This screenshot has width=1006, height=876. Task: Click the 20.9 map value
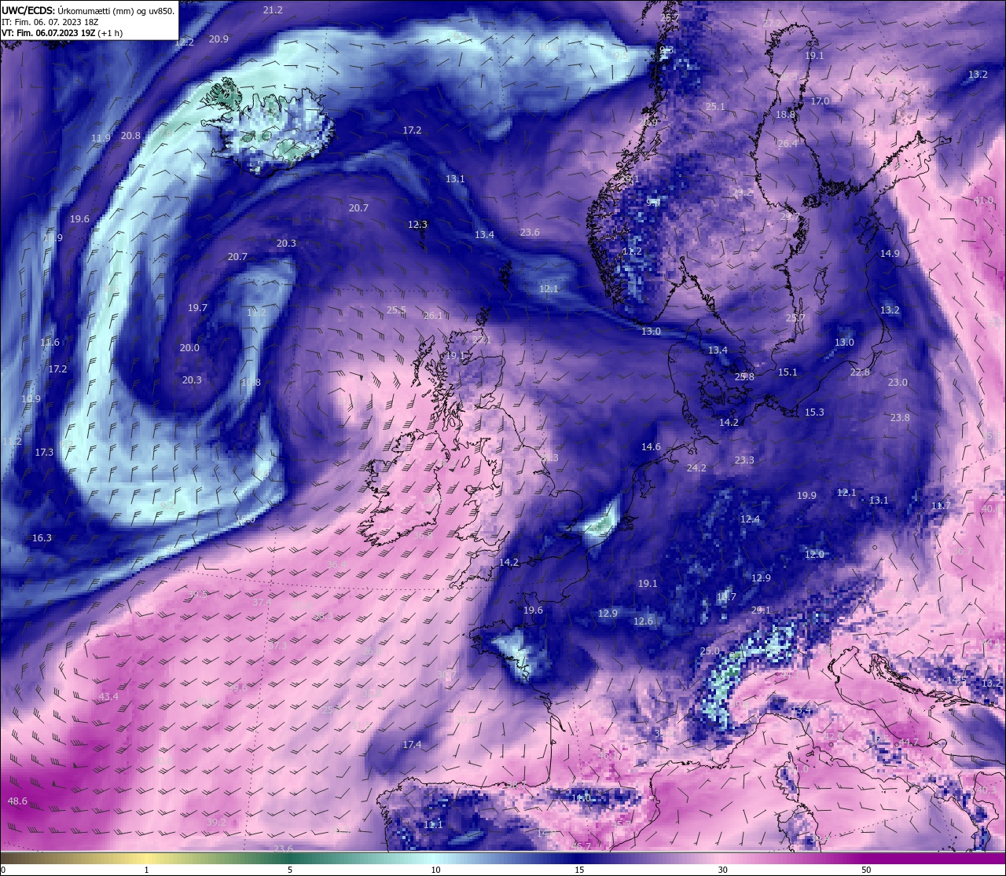pos(218,39)
